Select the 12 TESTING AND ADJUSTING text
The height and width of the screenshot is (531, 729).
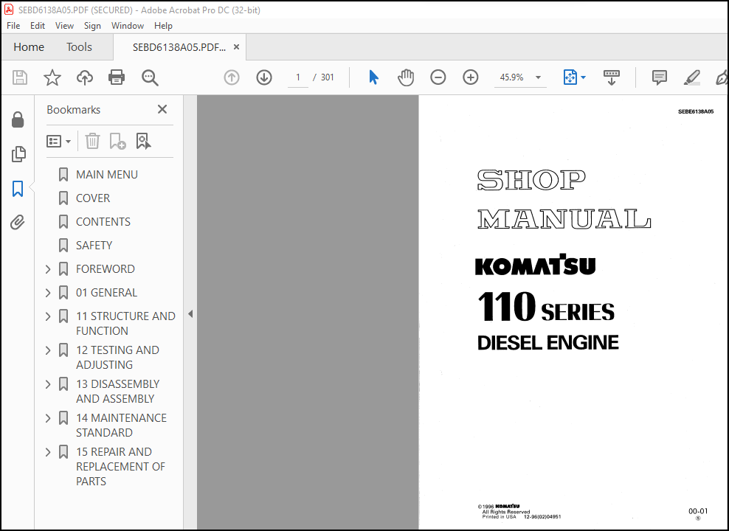click(117, 358)
